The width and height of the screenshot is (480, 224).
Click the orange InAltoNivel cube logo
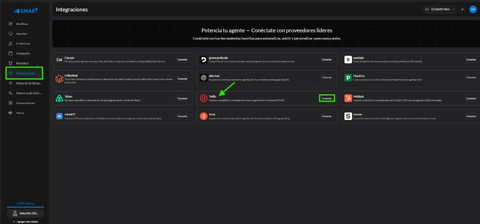(59, 79)
